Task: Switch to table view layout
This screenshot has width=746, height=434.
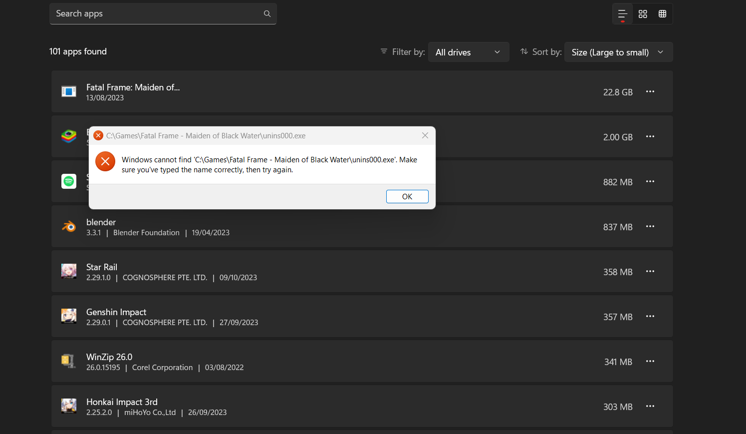Action: (x=662, y=14)
